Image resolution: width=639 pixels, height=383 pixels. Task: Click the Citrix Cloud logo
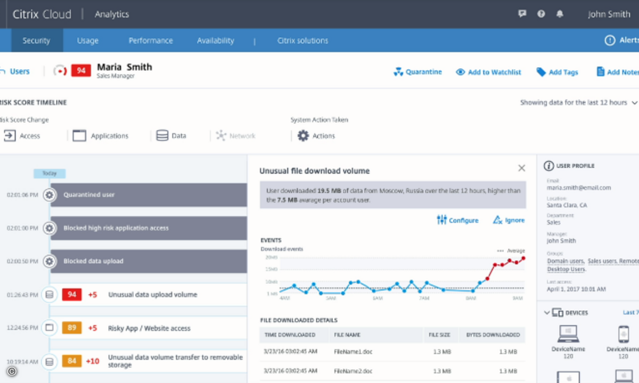[42, 14]
